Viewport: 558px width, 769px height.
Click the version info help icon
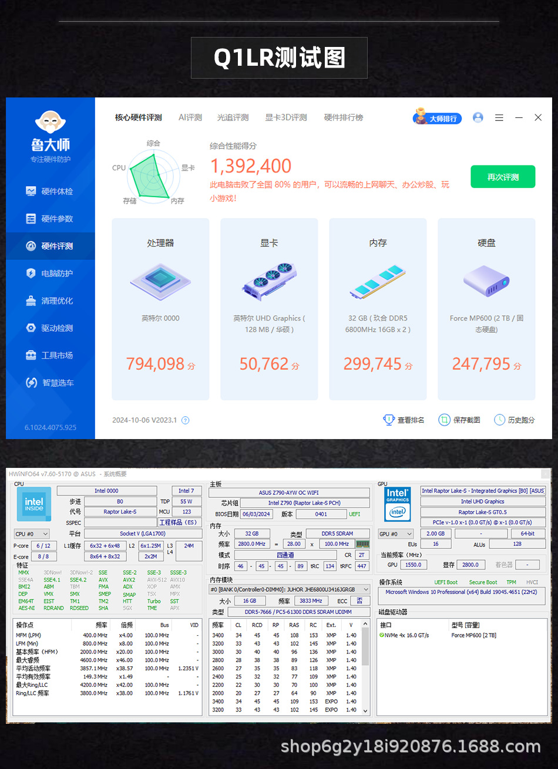tap(186, 420)
